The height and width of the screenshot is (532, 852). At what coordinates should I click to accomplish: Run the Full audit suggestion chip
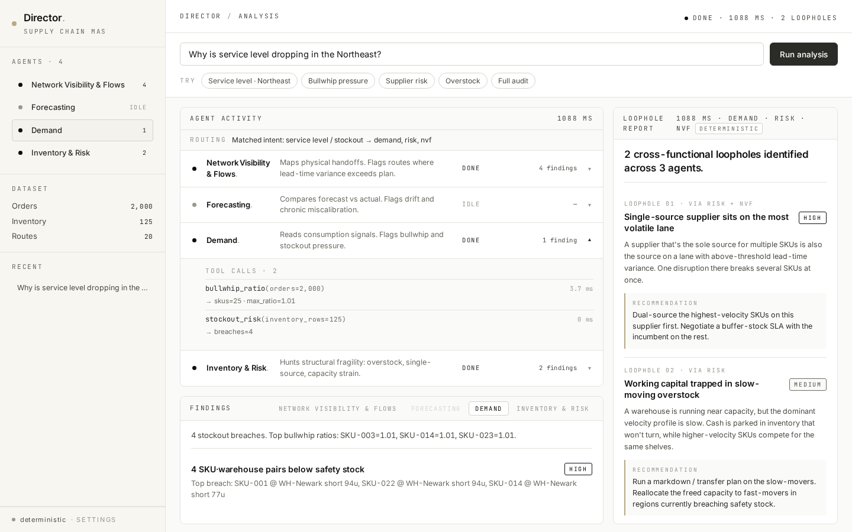point(513,81)
